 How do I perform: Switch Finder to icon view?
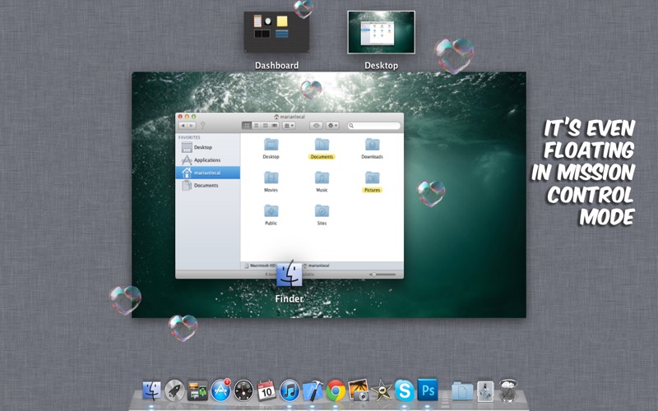pos(247,126)
